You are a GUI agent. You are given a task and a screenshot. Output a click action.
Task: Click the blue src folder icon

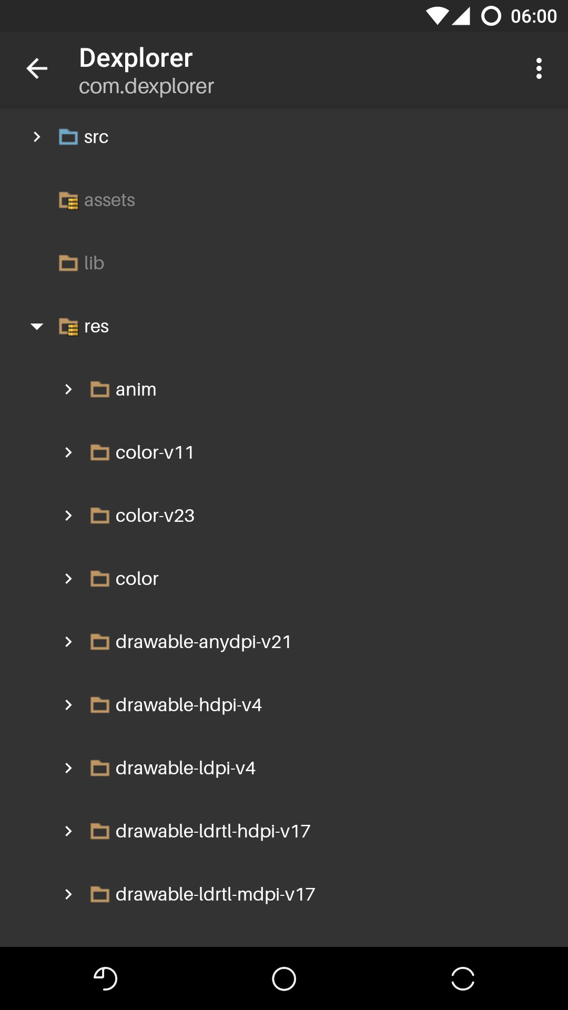point(68,137)
